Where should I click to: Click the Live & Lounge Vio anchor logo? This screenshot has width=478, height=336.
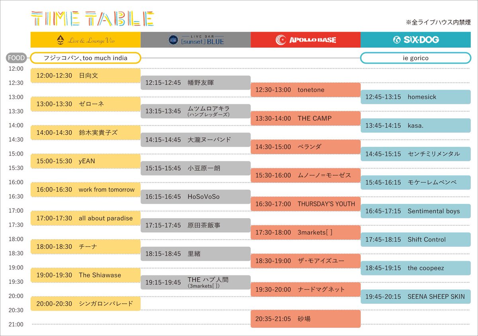[61, 40]
